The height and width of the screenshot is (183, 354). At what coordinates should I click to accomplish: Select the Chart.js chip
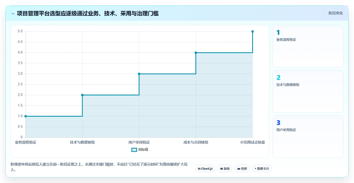click(x=205, y=169)
